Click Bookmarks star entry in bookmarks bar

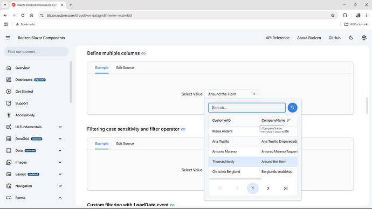(x=25, y=24)
